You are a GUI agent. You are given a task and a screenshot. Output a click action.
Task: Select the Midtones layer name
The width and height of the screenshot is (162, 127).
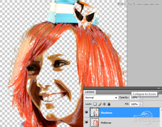(x=106, y=123)
